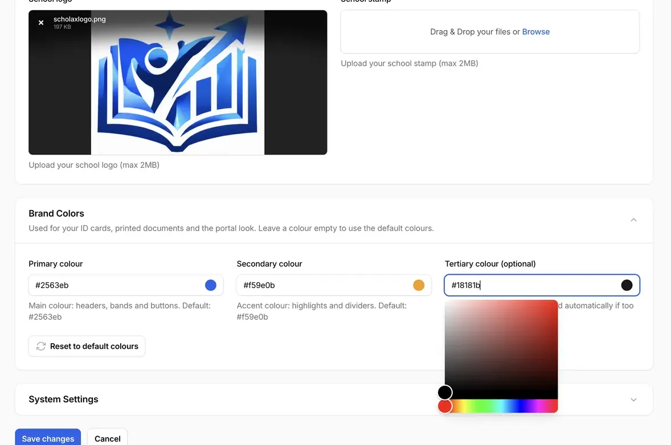
Task: Open the Browse link for school stamp
Action: click(536, 32)
